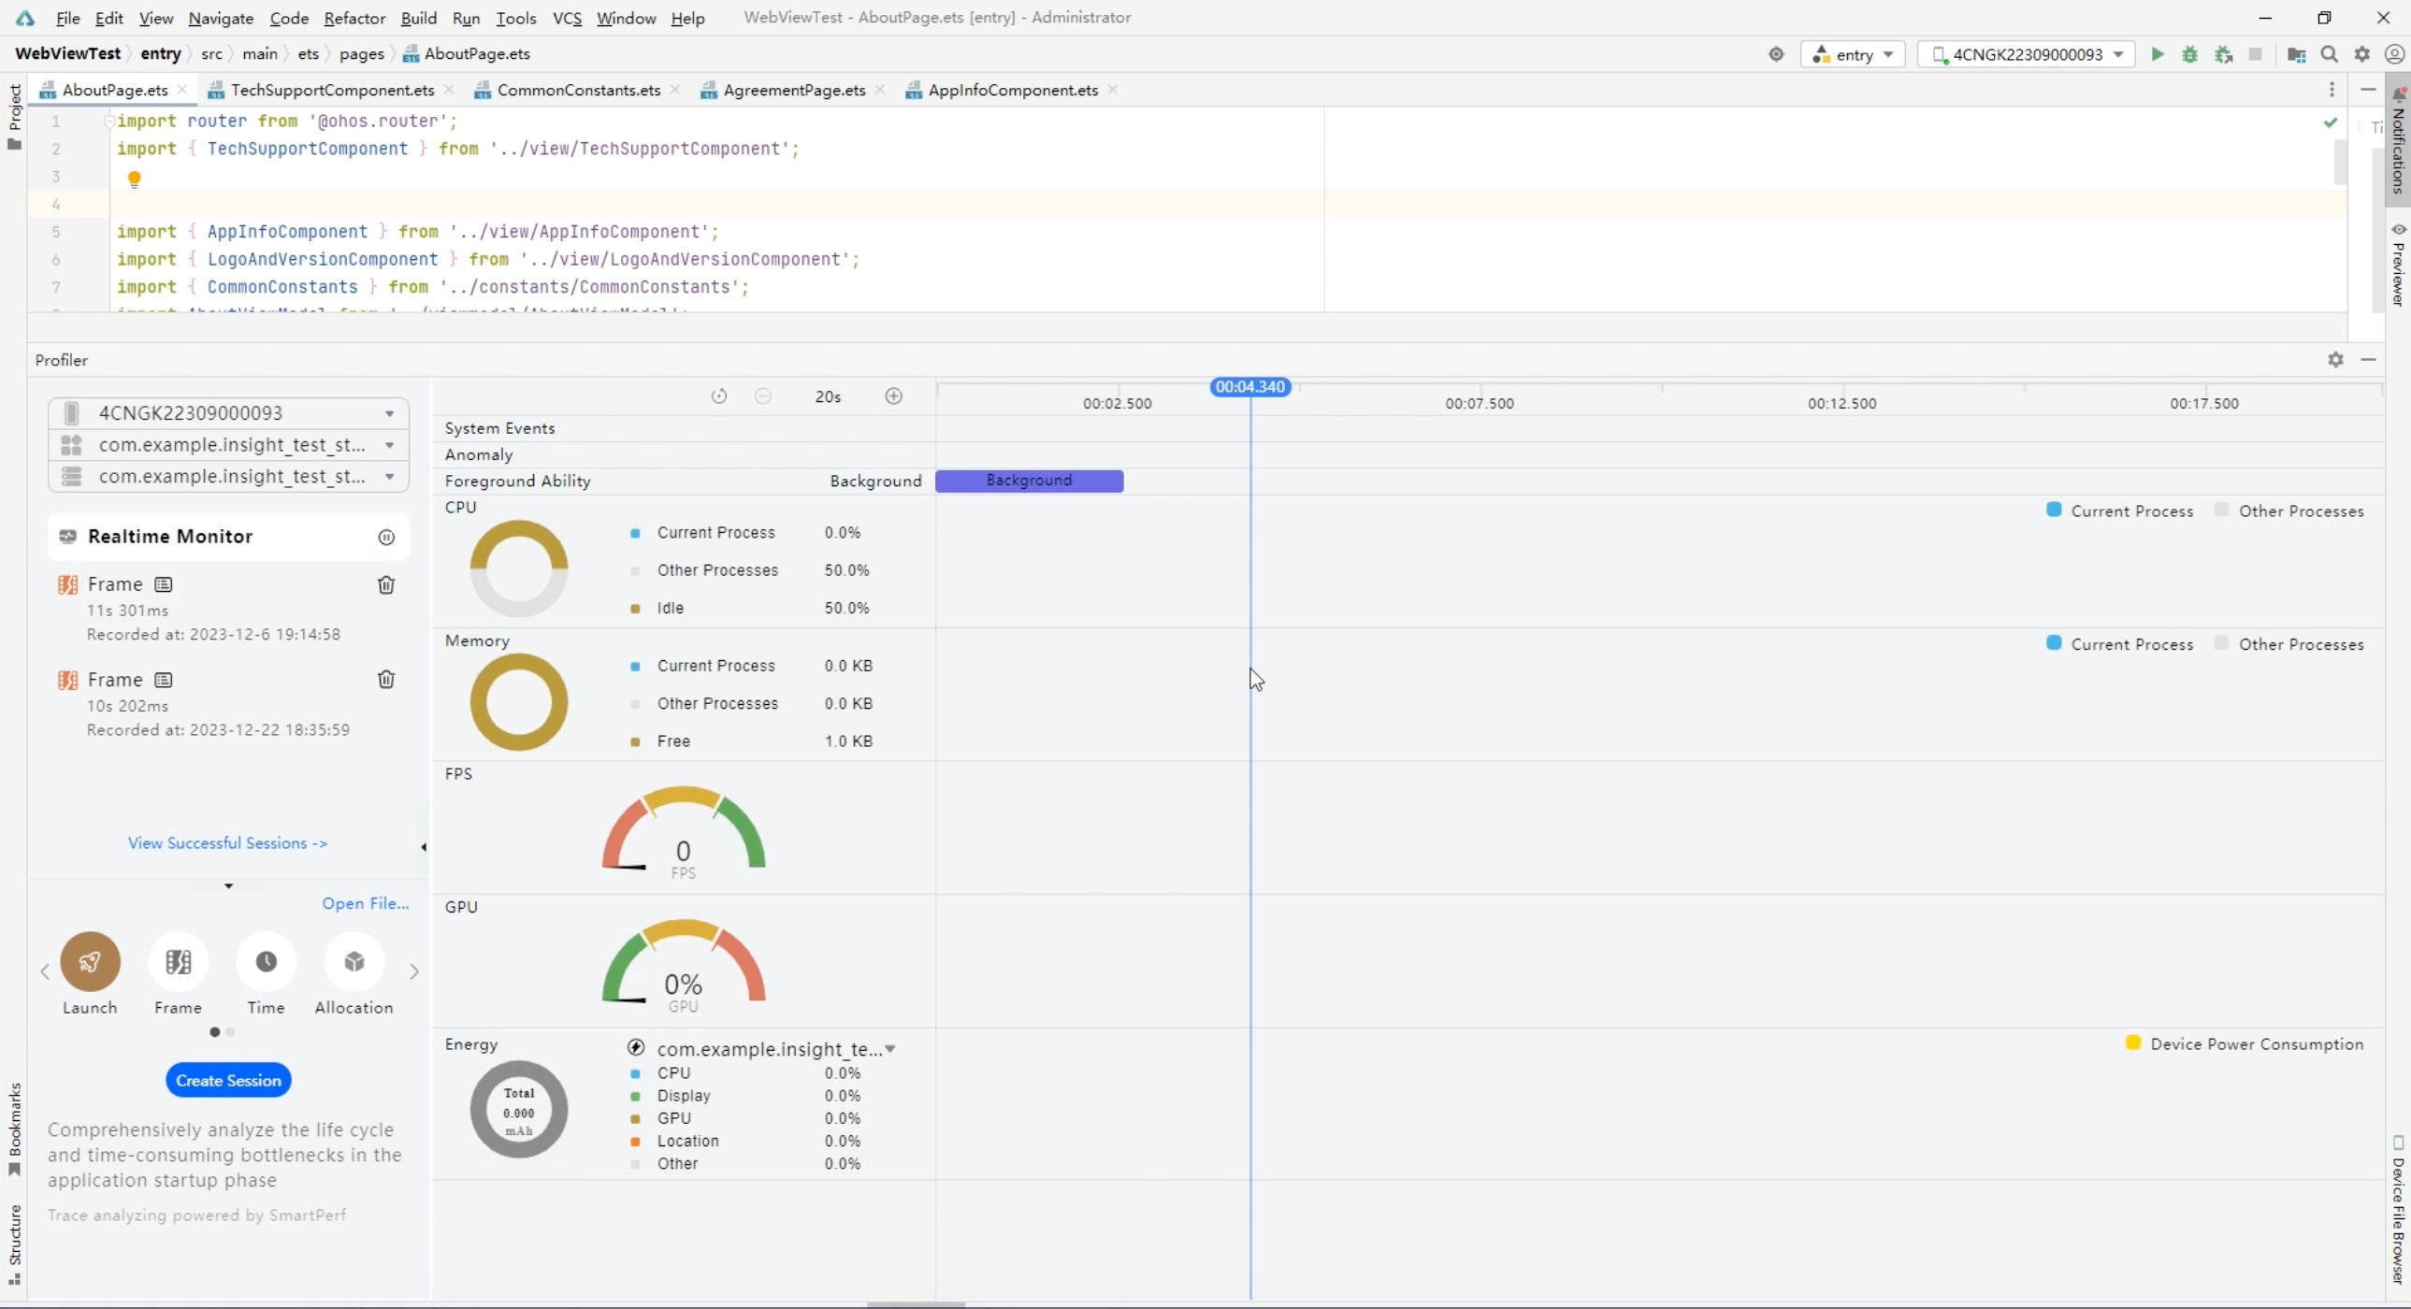Open the Refactor menu

pos(354,18)
